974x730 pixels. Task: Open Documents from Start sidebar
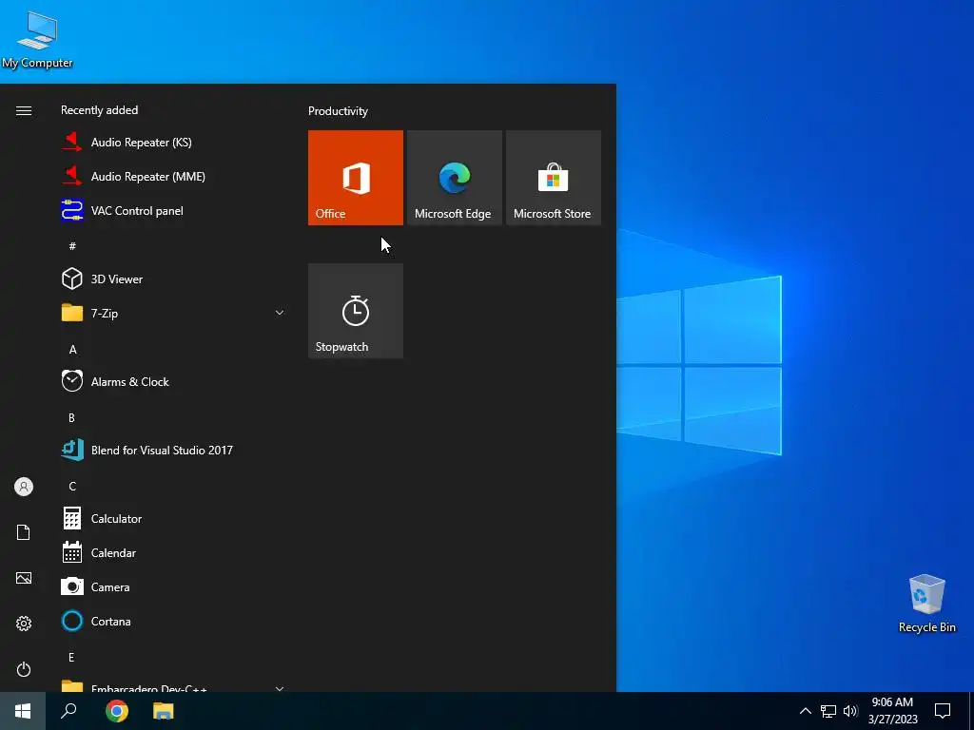point(24,532)
